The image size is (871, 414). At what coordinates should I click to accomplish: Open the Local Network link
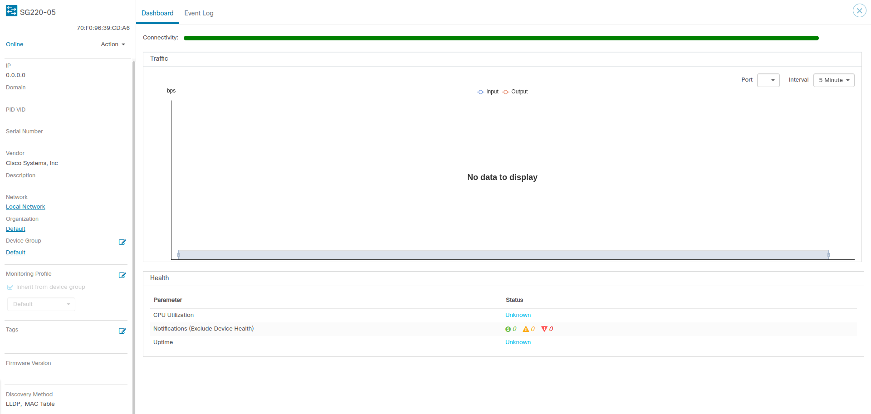[x=25, y=206]
